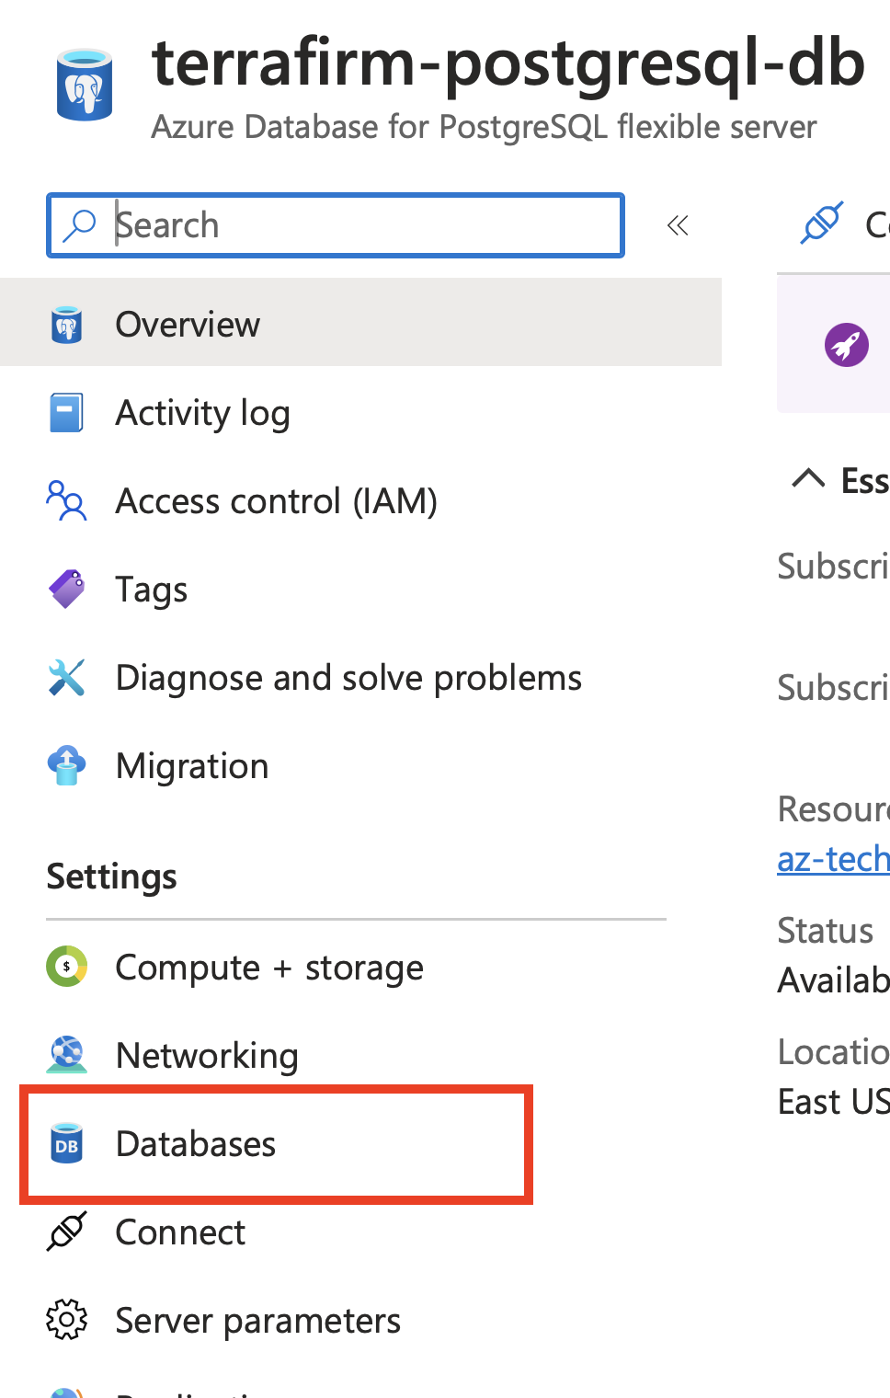
Task: Select the Overview menu item
Action: point(188,325)
